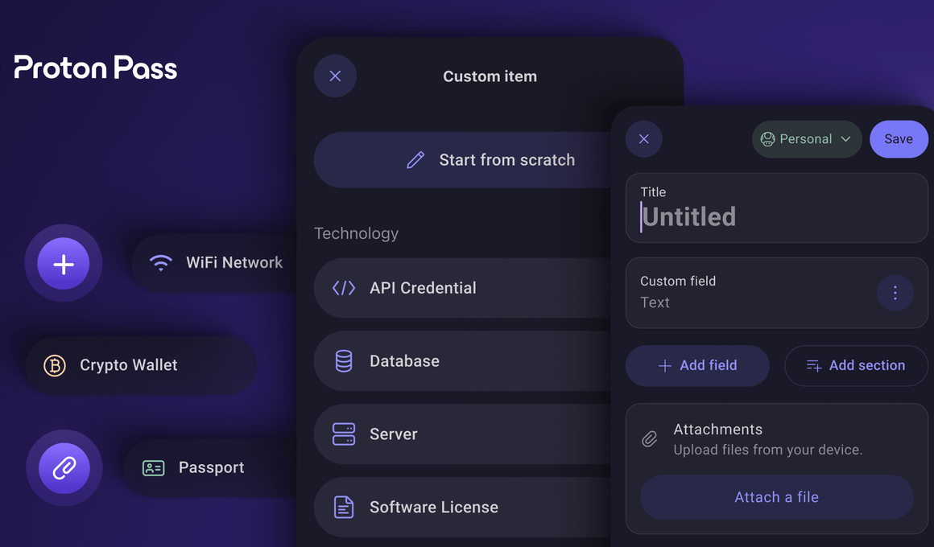Click the Personal vault avatar icon
The width and height of the screenshot is (934, 547).
(x=768, y=139)
